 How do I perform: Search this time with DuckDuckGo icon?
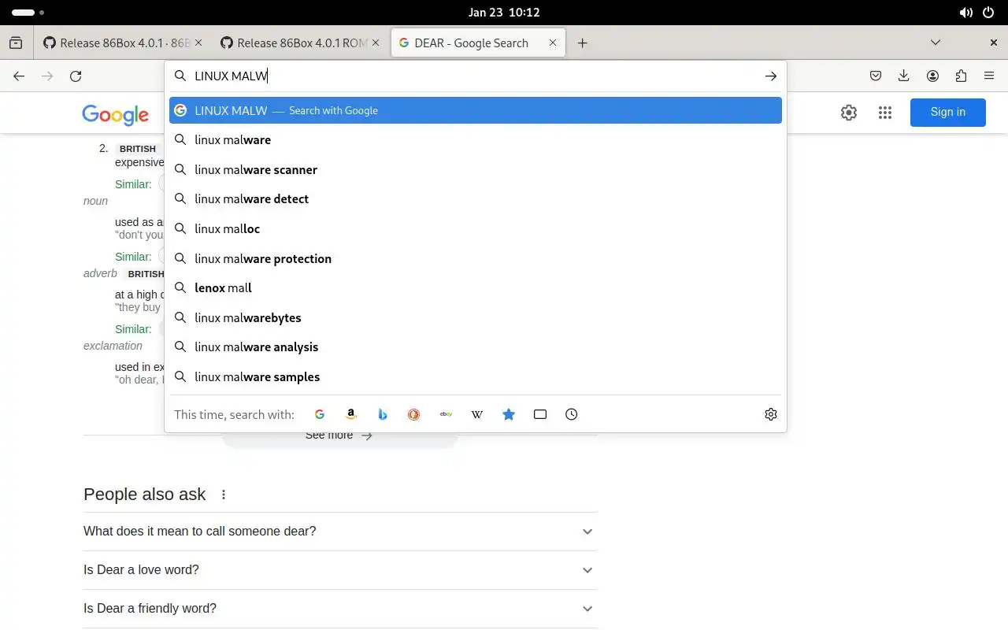414,414
